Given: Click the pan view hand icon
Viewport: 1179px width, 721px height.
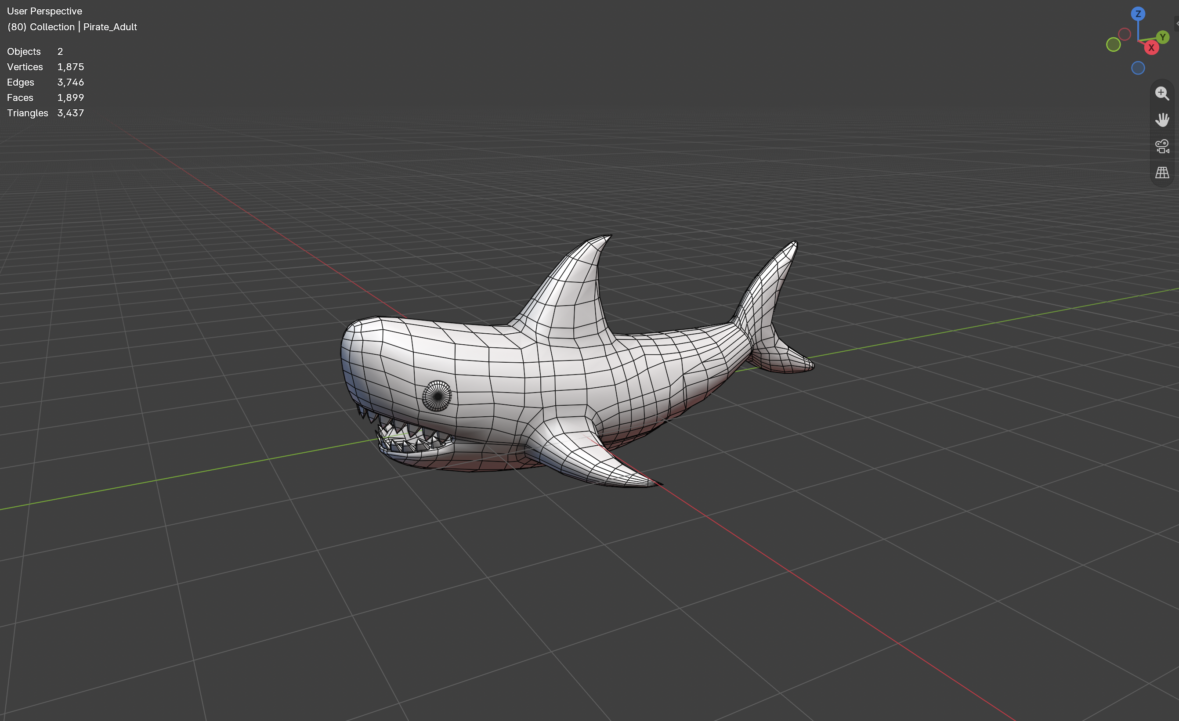Looking at the screenshot, I should [1162, 119].
